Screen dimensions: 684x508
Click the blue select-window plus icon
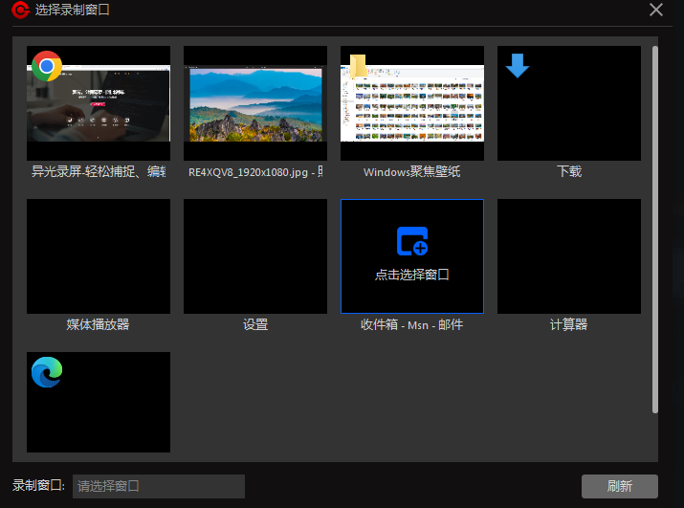412,241
